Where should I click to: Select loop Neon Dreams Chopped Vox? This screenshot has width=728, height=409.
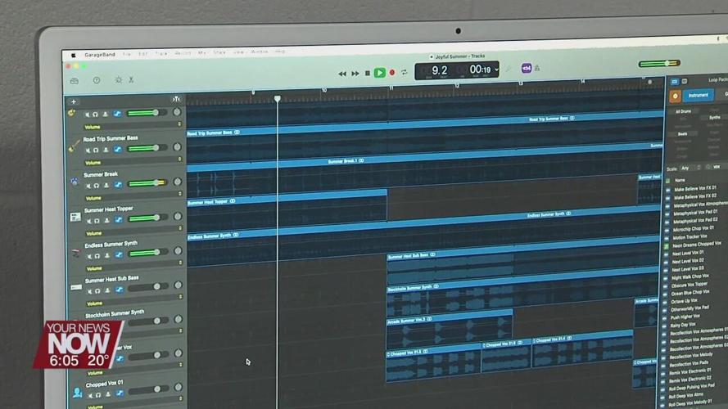pos(695,245)
